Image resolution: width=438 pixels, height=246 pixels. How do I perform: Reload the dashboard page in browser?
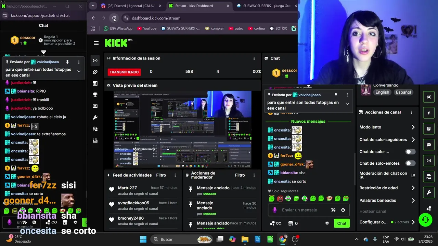click(114, 18)
